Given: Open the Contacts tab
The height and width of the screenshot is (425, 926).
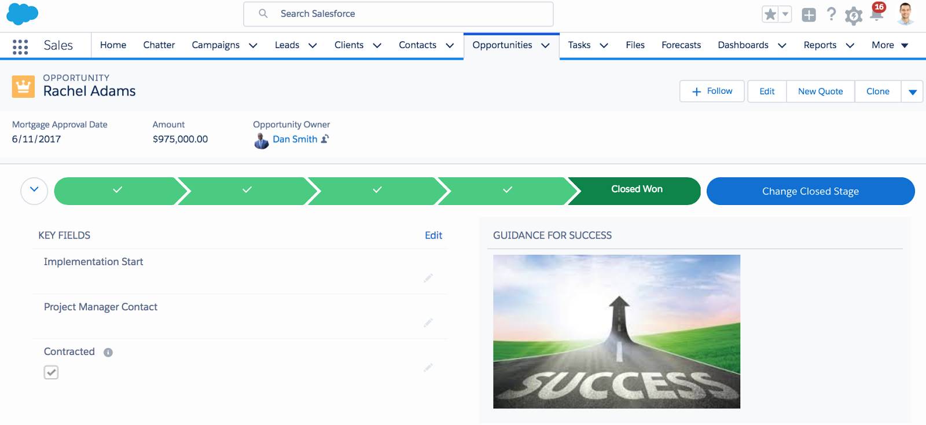Looking at the screenshot, I should (417, 45).
